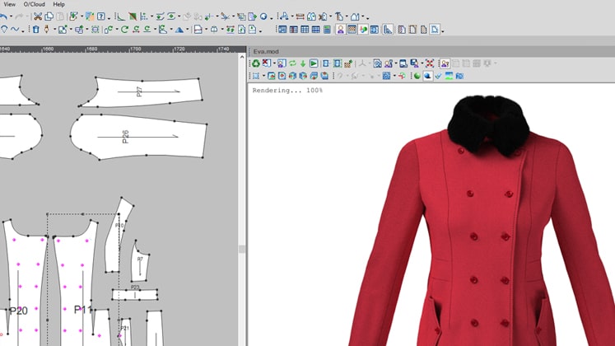The image size is (615, 346).
Task: Open the dropdown arrow beside red X icon
Action: 276,63
